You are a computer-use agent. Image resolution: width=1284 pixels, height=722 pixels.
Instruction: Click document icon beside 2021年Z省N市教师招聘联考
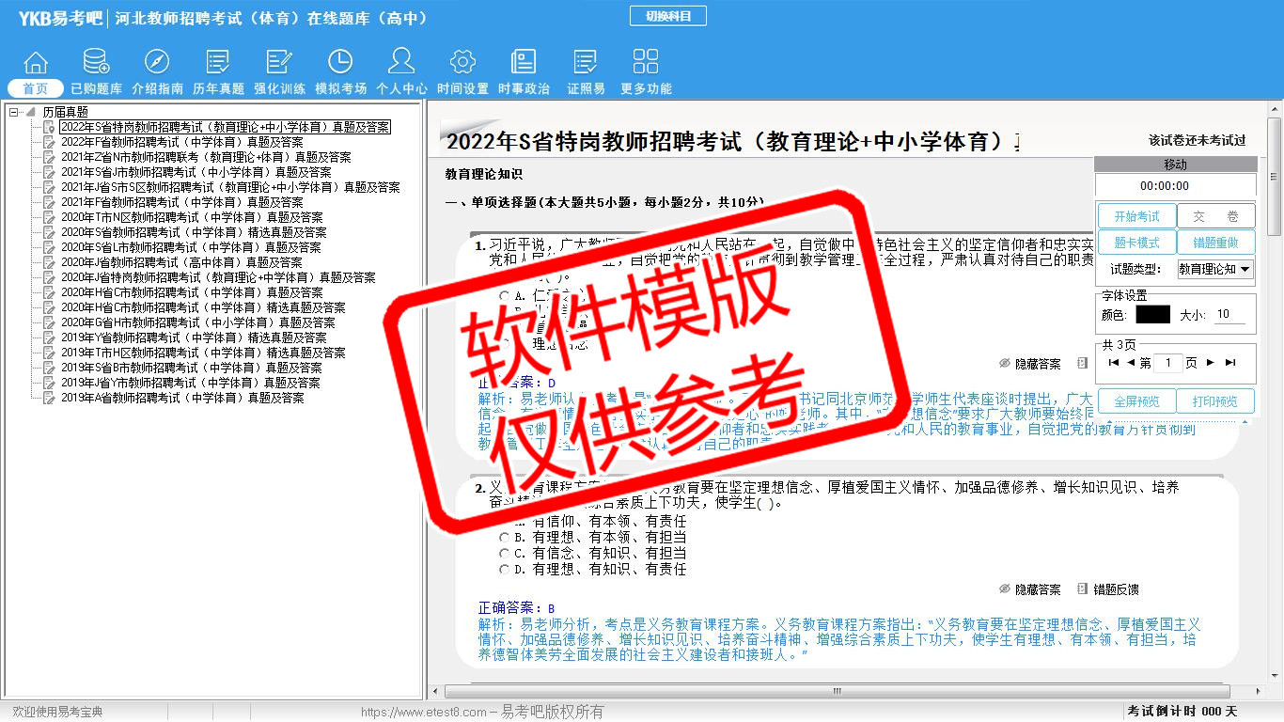coord(50,157)
